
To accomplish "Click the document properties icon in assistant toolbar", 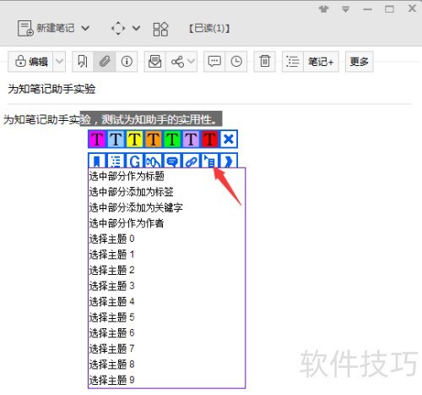I will 210,161.
